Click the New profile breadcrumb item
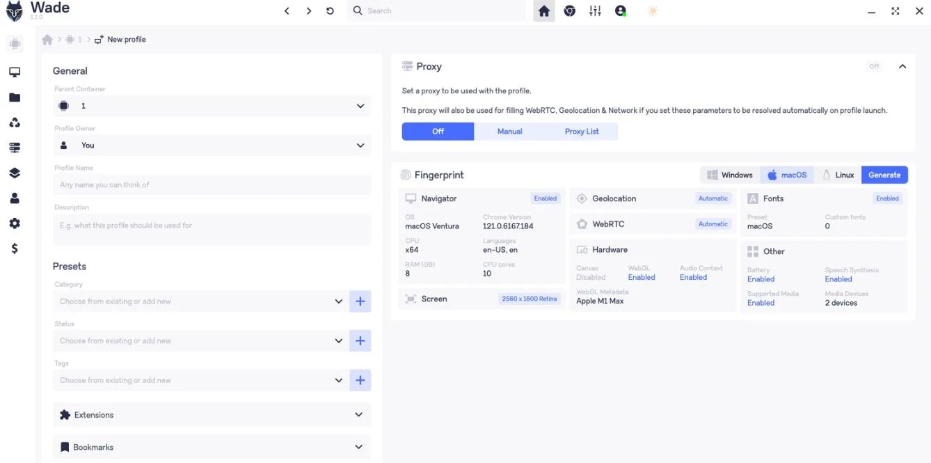 point(120,40)
